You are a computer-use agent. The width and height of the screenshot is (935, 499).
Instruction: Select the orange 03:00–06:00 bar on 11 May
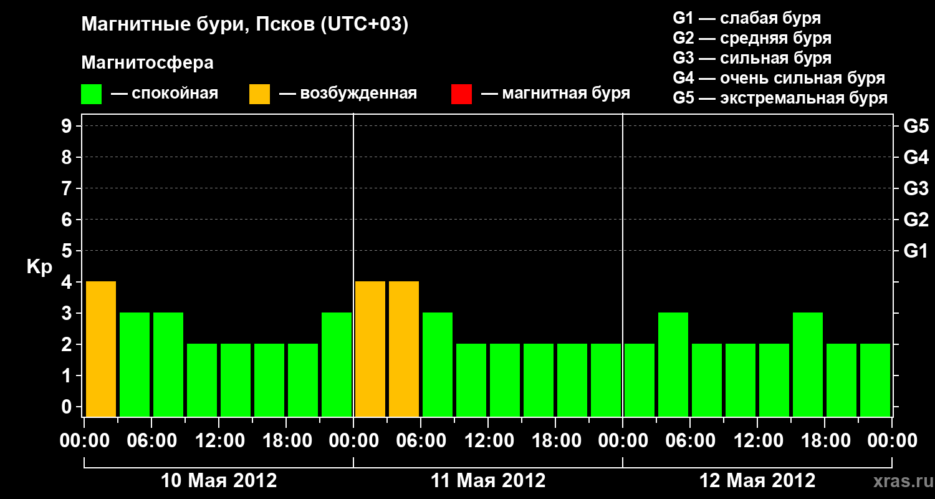pyautogui.click(x=404, y=349)
